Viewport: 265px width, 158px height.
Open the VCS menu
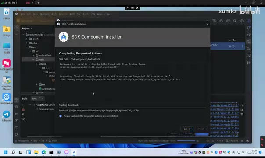click(x=93, y=14)
